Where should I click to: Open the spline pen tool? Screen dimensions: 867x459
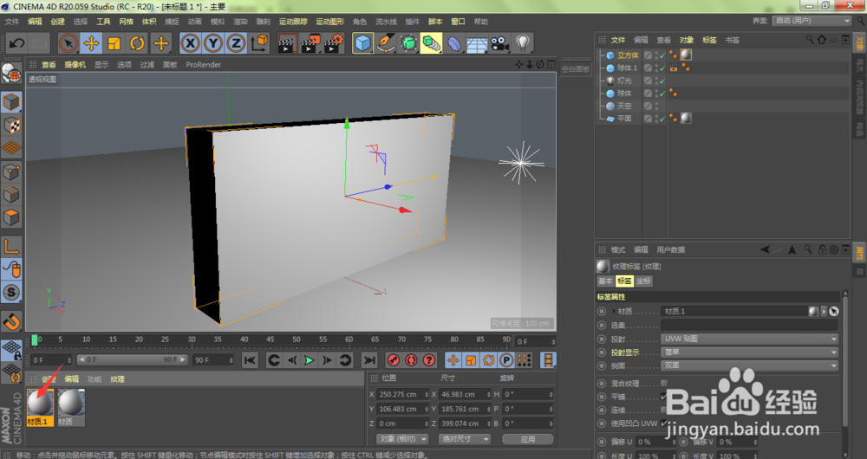pyautogui.click(x=386, y=43)
